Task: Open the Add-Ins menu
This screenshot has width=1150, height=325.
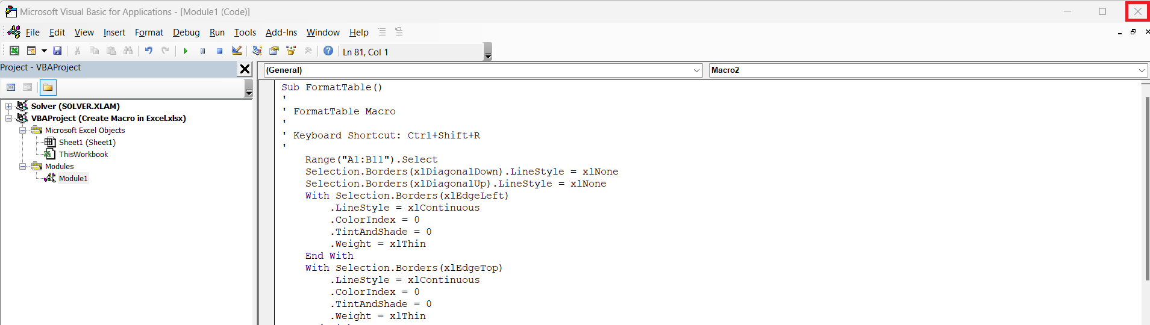Action: click(x=281, y=32)
